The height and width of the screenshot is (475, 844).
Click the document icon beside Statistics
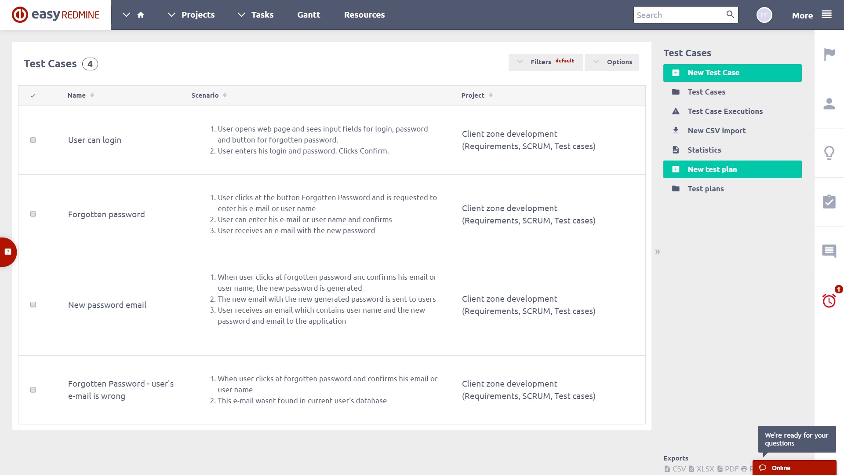[x=676, y=150]
